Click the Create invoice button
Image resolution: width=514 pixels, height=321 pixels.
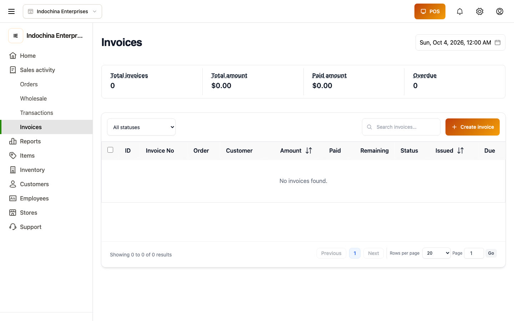[x=473, y=127]
